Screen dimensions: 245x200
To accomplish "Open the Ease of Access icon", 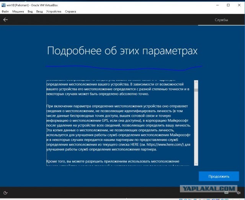I will click(5, 193).
